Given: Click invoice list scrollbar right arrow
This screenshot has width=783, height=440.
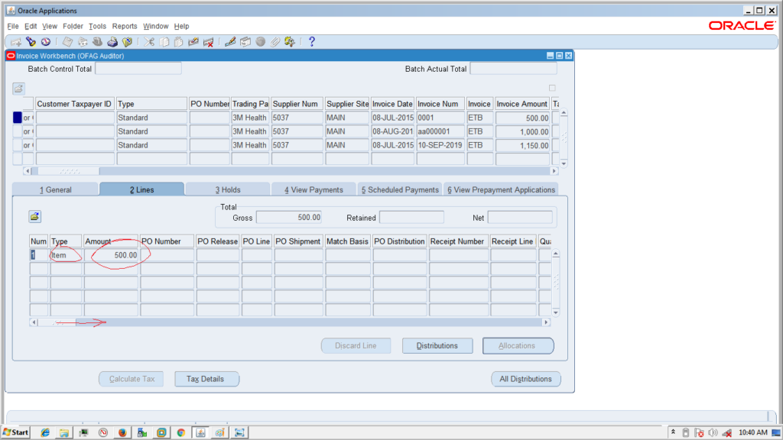Looking at the screenshot, I should point(554,171).
